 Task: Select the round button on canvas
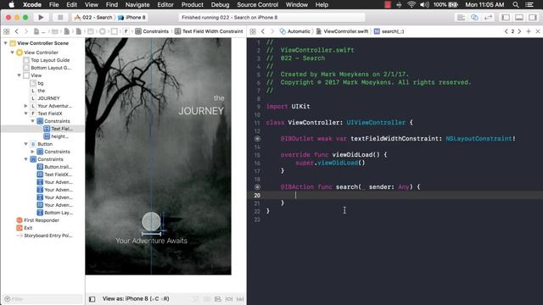coord(151,221)
